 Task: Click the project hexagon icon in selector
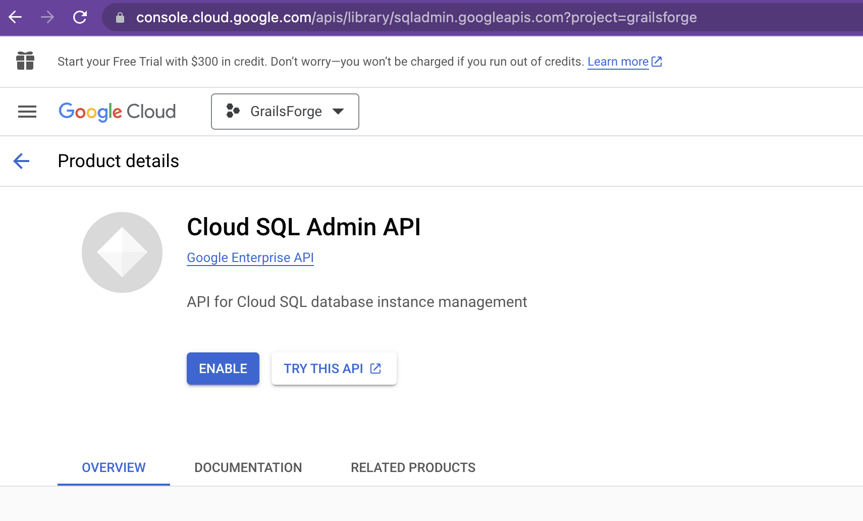pos(233,111)
